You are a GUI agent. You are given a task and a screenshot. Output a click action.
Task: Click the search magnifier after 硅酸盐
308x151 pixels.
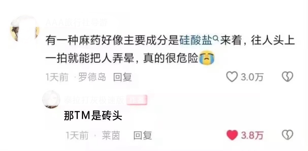[x=215, y=39]
